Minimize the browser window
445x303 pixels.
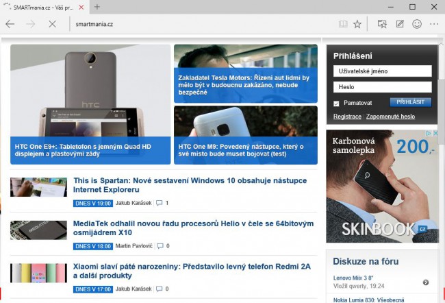click(x=391, y=7)
